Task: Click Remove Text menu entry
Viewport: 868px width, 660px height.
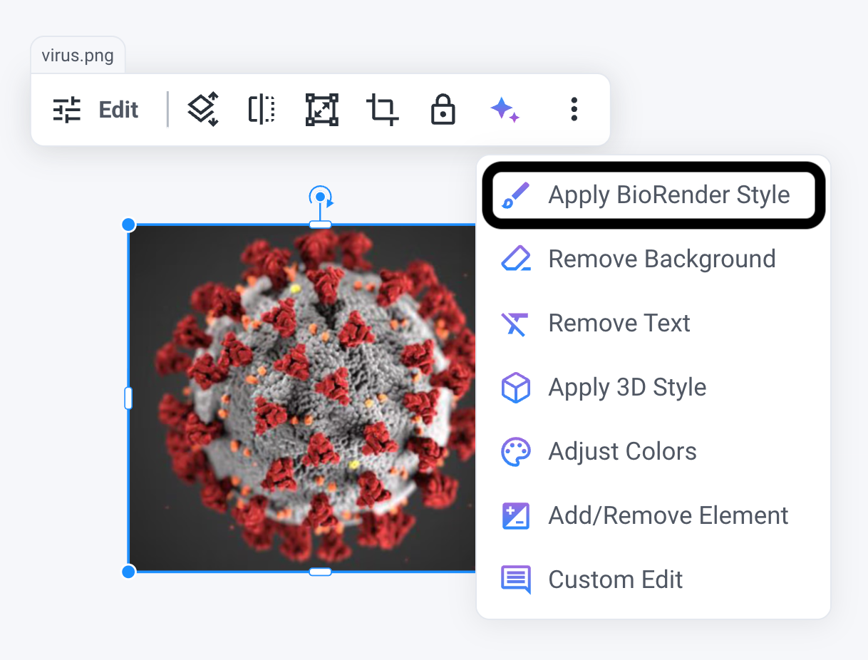Action: [x=653, y=324]
